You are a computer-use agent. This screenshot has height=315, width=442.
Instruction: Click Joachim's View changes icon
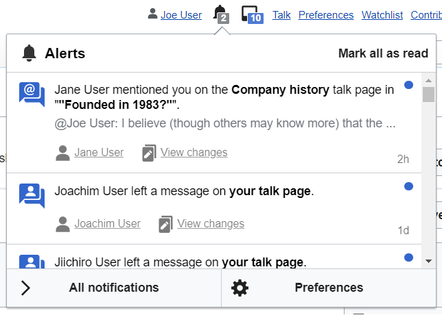point(165,224)
